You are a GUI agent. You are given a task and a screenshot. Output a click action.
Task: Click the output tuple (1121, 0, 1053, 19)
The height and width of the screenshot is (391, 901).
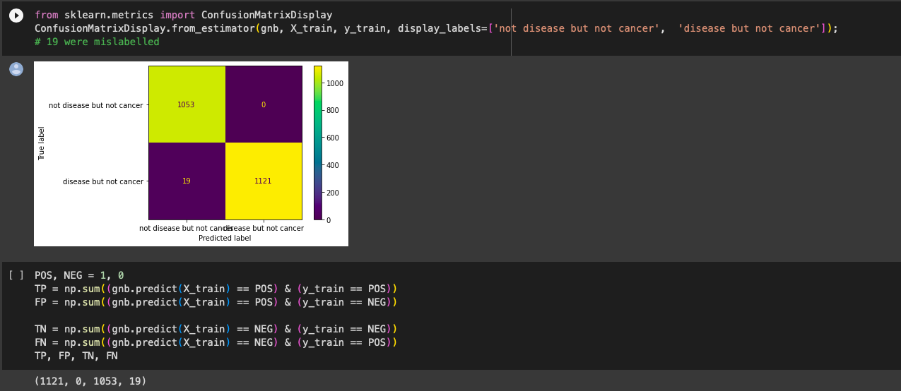click(90, 381)
